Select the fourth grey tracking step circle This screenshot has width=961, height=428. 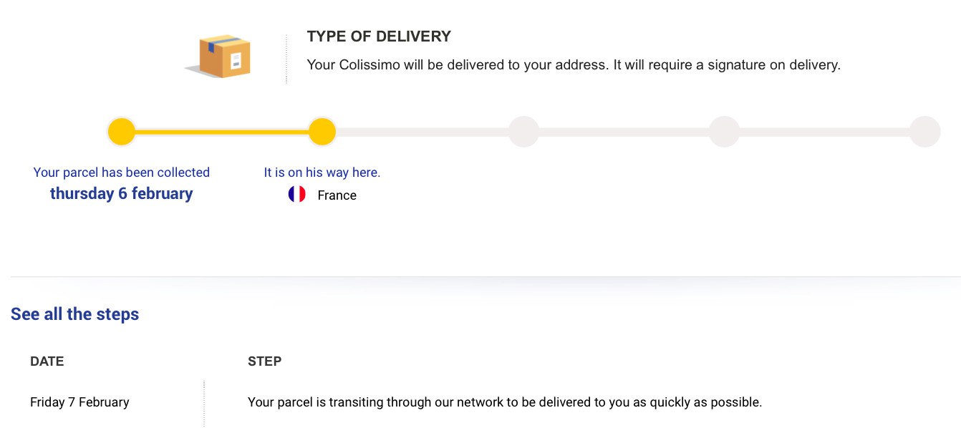click(724, 132)
